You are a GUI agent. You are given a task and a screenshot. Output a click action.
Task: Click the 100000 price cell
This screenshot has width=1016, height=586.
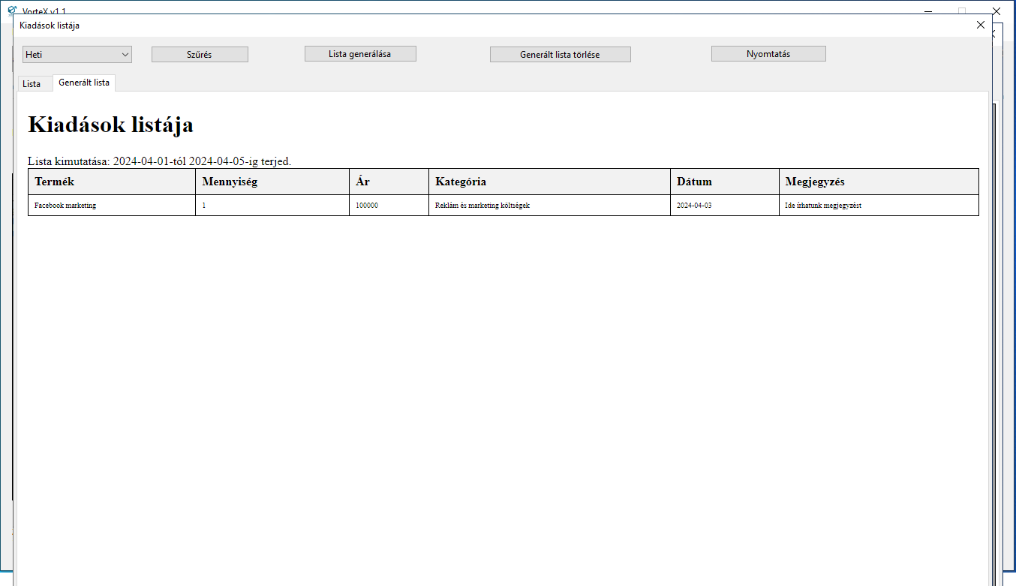(x=367, y=206)
